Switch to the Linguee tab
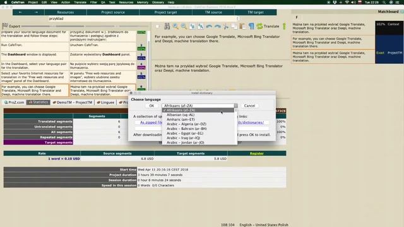The width and height of the screenshot is (404, 227). coord(105,102)
